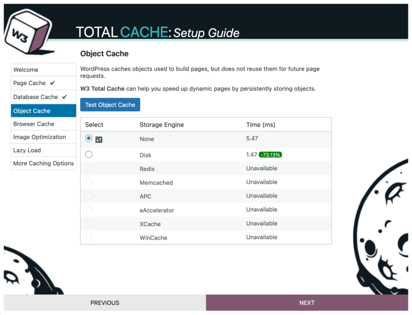Screen dimensions: 412x315
Task: Click the Select column header
Action: (94, 125)
